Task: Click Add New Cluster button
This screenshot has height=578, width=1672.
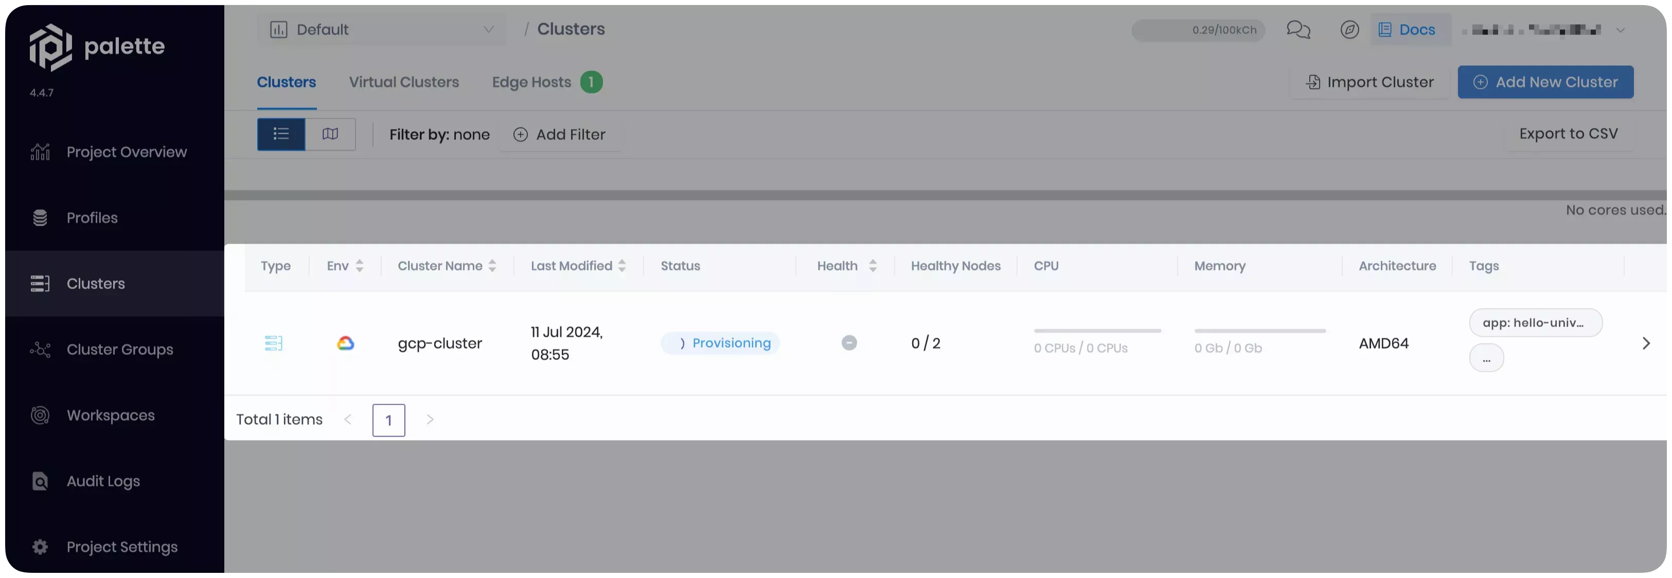Action: point(1545,82)
